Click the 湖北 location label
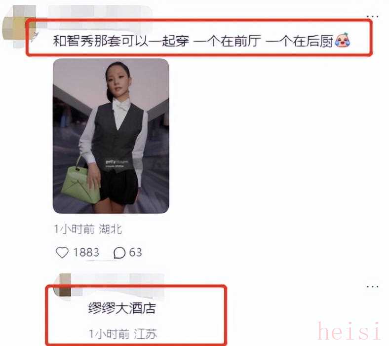This screenshot has width=389, height=346. click(x=111, y=229)
